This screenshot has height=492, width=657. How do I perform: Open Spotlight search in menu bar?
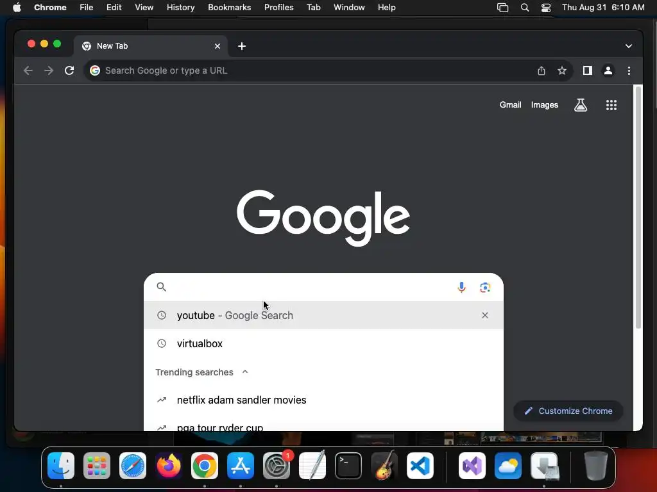(525, 7)
